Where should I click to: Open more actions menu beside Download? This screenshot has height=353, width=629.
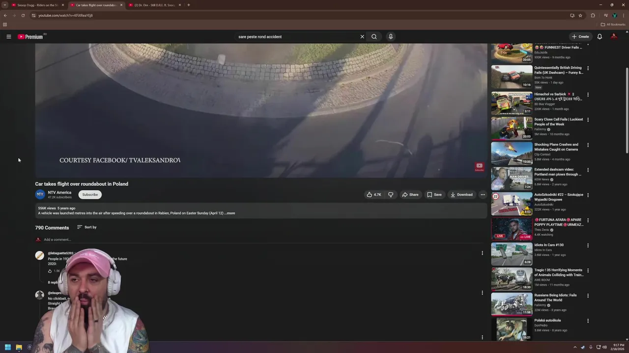point(483,195)
